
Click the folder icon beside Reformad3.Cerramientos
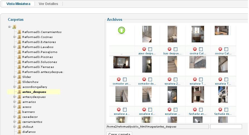(x=19, y=32)
